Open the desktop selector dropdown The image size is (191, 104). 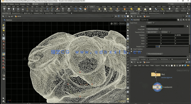click(x=39, y=4)
